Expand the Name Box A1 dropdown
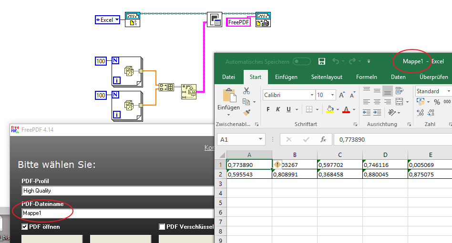452x243 pixels. [261, 139]
